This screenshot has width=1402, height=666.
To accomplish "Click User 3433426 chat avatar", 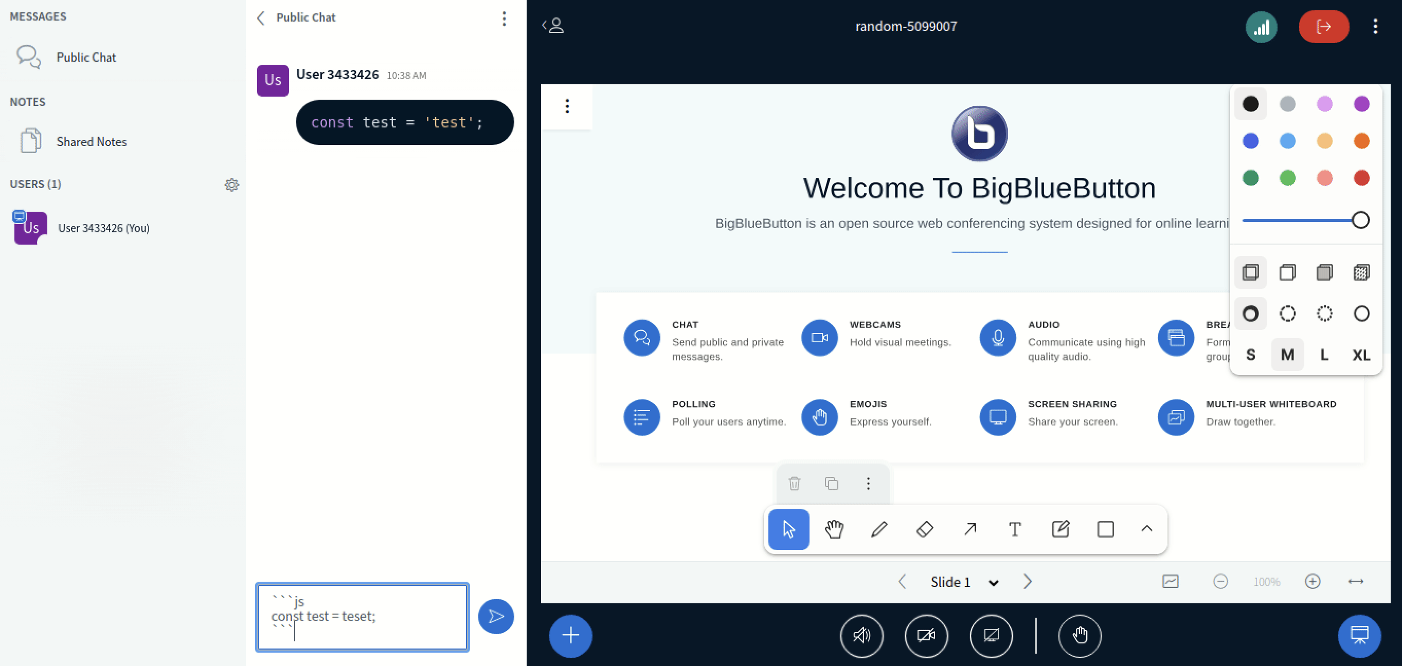I will pos(273,81).
